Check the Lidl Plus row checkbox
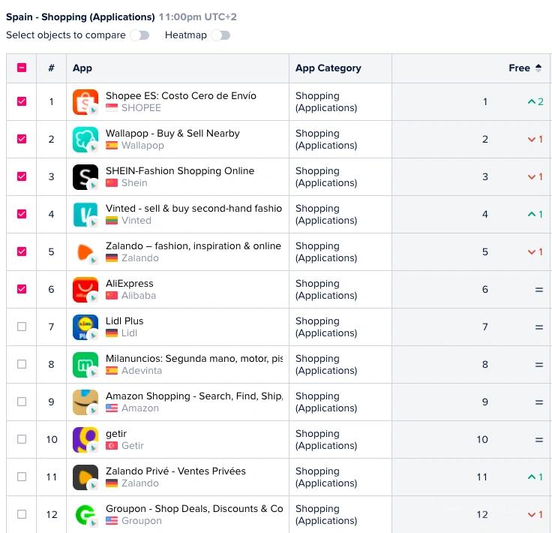The width and height of the screenshot is (552, 533). point(22,327)
